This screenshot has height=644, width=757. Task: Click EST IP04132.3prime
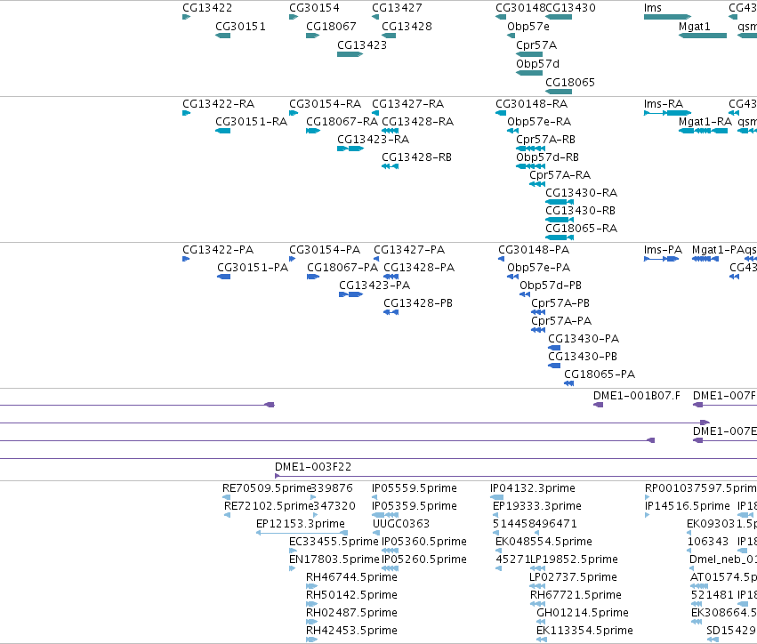pyautogui.click(x=496, y=497)
